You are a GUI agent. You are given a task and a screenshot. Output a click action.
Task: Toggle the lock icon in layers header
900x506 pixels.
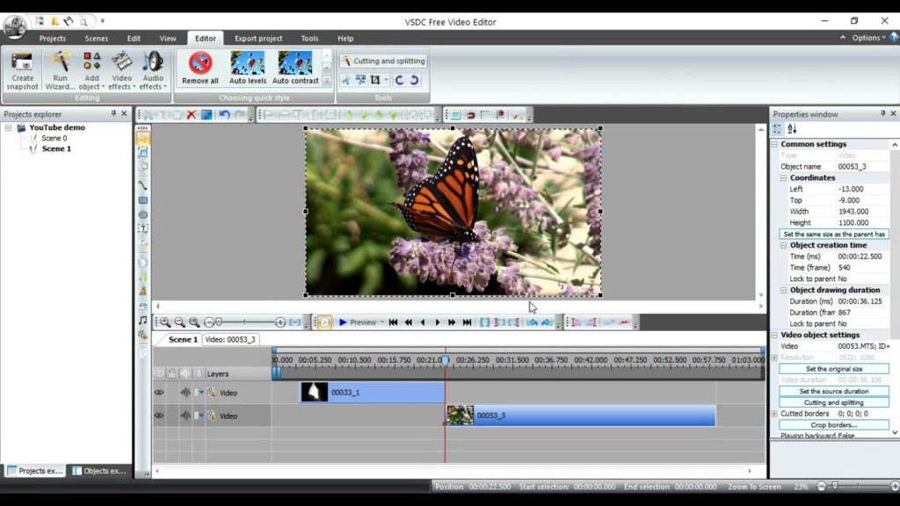(171, 373)
